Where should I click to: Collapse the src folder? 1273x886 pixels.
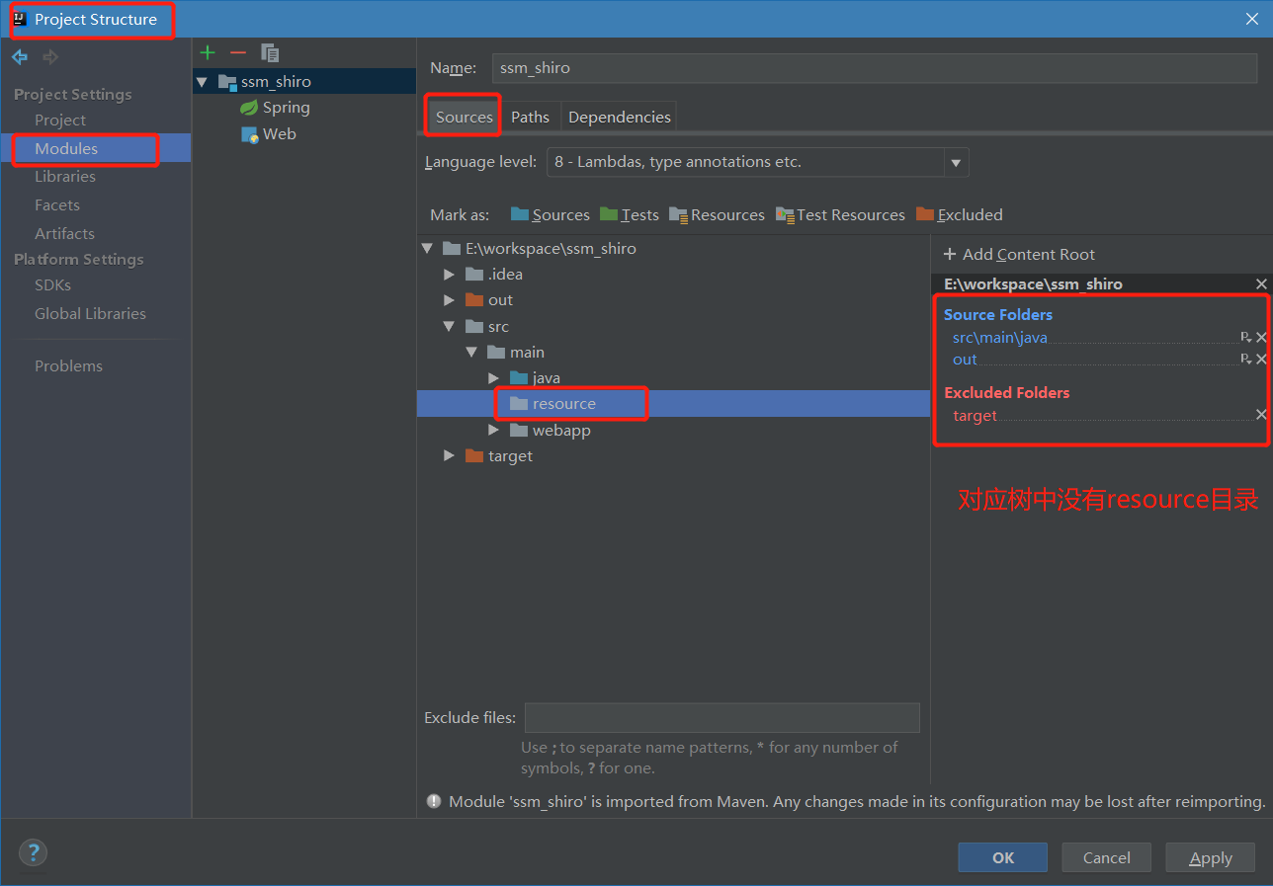pos(449,326)
